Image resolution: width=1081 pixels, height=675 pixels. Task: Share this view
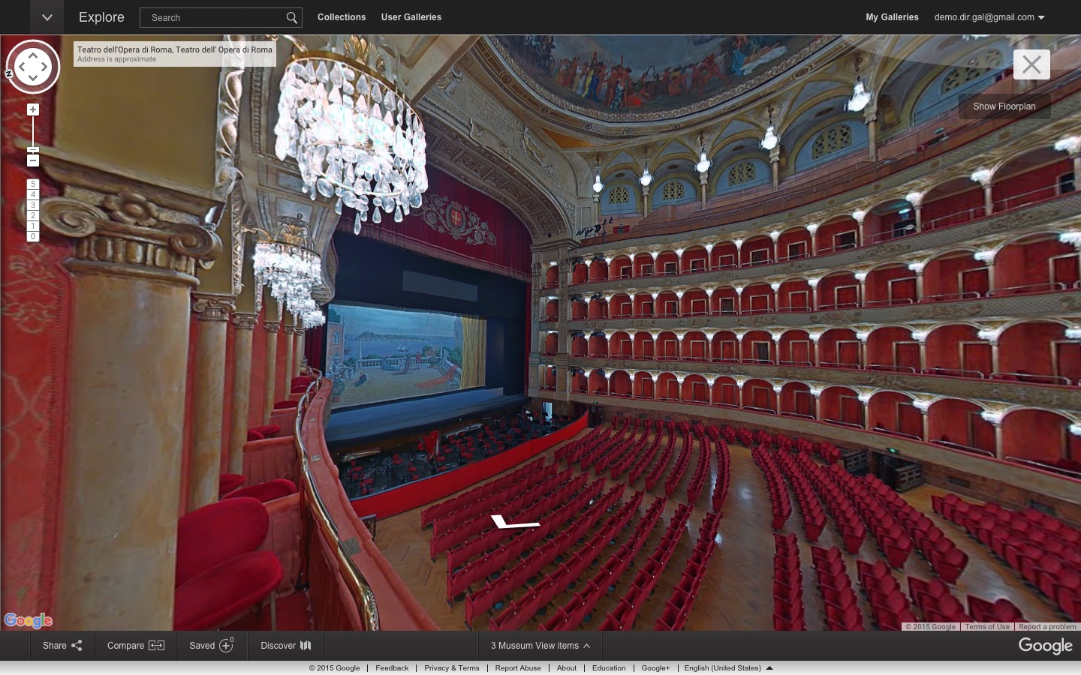coord(62,646)
